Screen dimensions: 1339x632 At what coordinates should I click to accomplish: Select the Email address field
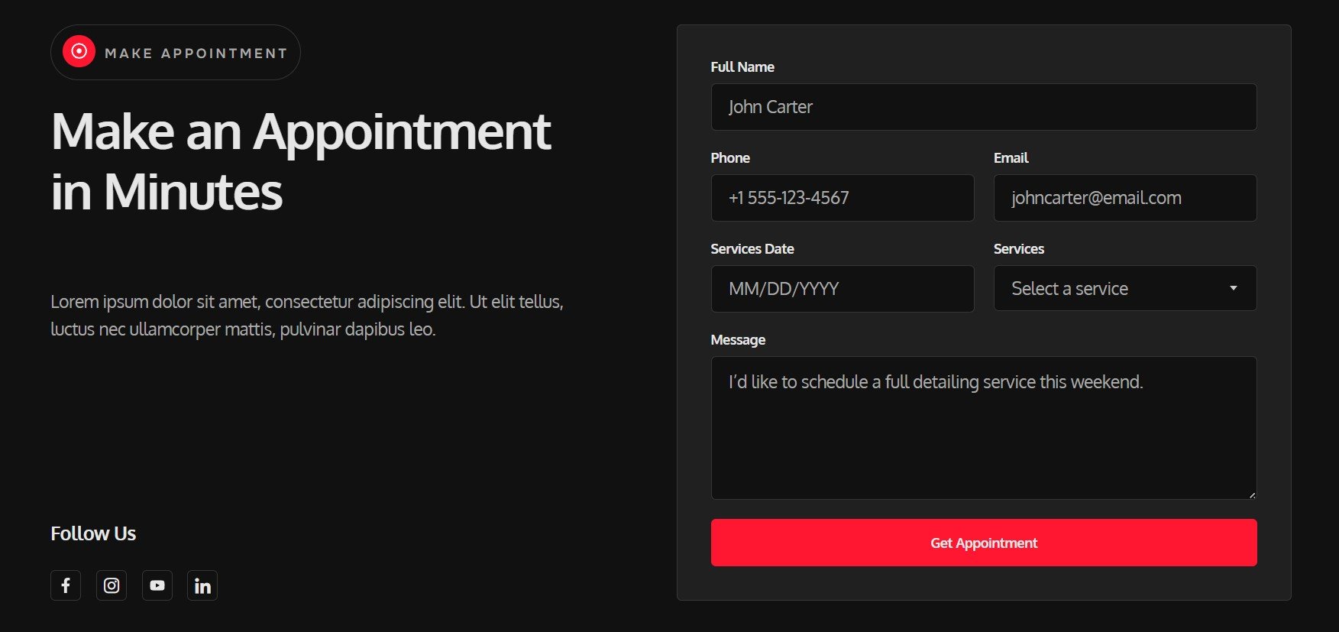coord(1125,198)
